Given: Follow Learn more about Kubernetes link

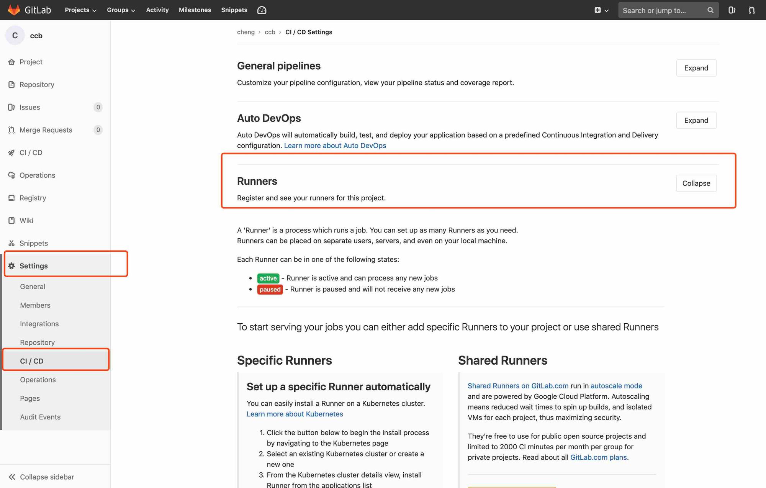Looking at the screenshot, I should pos(295,414).
